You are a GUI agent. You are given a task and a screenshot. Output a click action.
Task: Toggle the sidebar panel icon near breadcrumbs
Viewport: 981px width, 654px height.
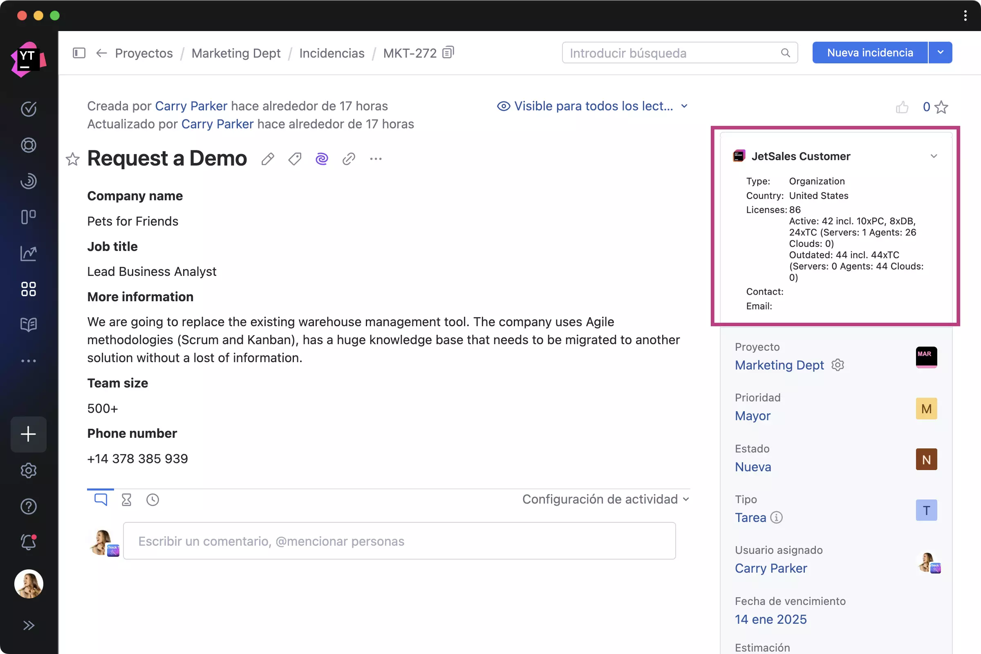coord(79,53)
